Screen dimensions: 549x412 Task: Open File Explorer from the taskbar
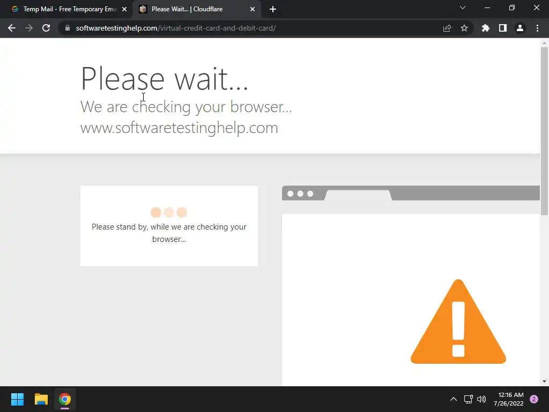coord(41,399)
